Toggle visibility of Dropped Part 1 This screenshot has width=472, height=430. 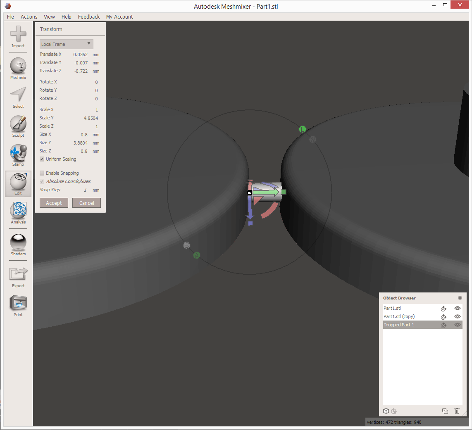coord(458,325)
